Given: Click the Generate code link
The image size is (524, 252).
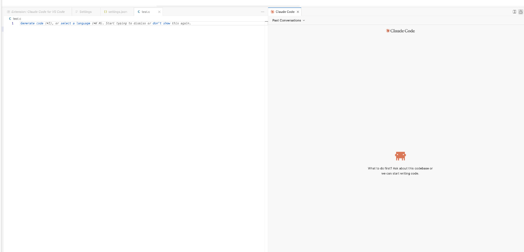Looking at the screenshot, I should point(32,23).
